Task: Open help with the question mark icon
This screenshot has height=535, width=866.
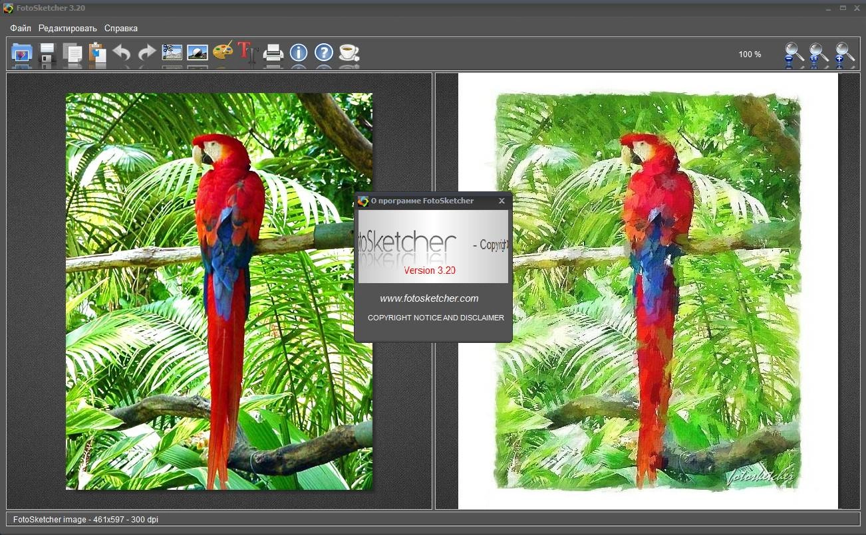Action: (x=324, y=53)
